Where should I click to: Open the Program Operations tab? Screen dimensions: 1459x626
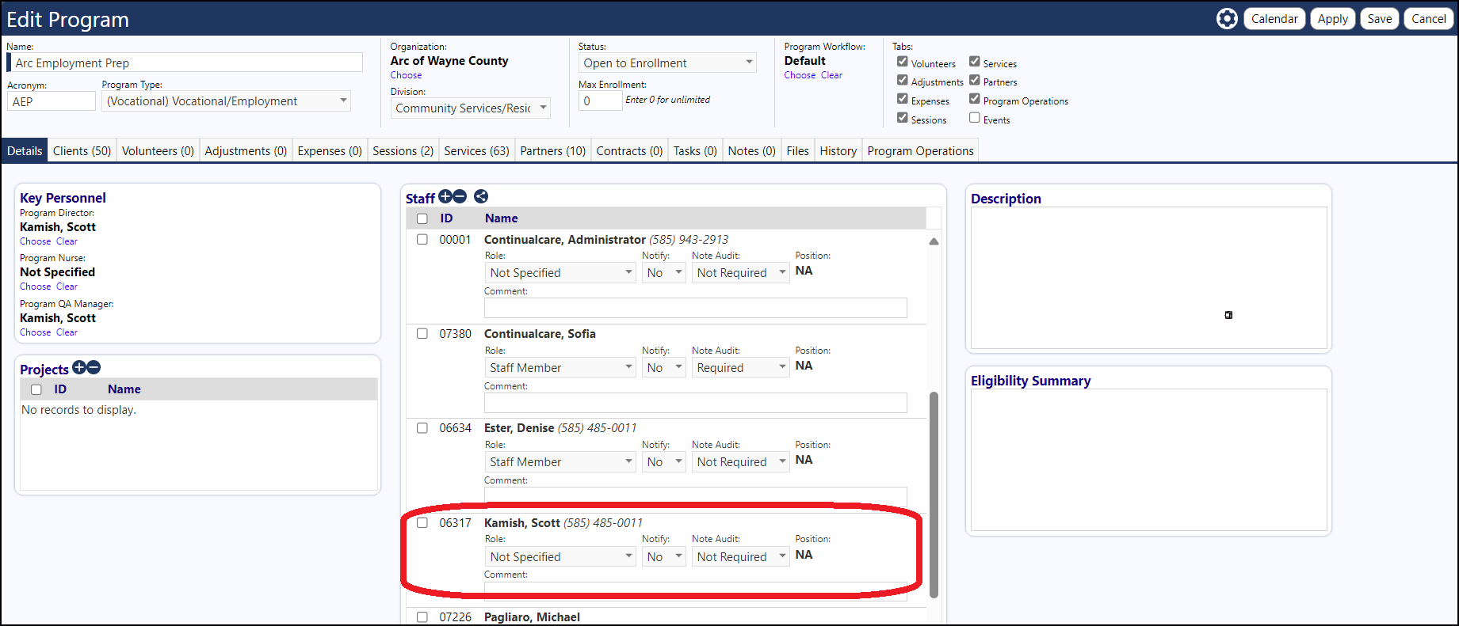(920, 150)
